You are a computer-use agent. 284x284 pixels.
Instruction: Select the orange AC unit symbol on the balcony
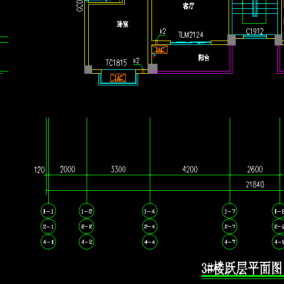(x=160, y=50)
